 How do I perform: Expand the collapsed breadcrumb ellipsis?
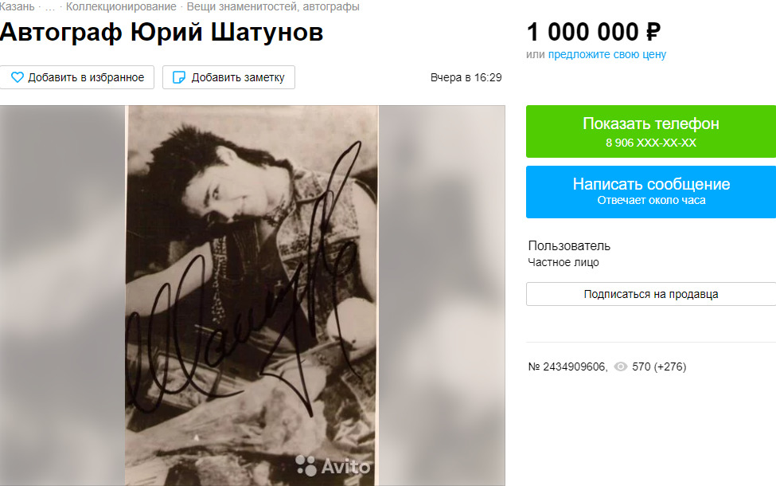(x=50, y=7)
